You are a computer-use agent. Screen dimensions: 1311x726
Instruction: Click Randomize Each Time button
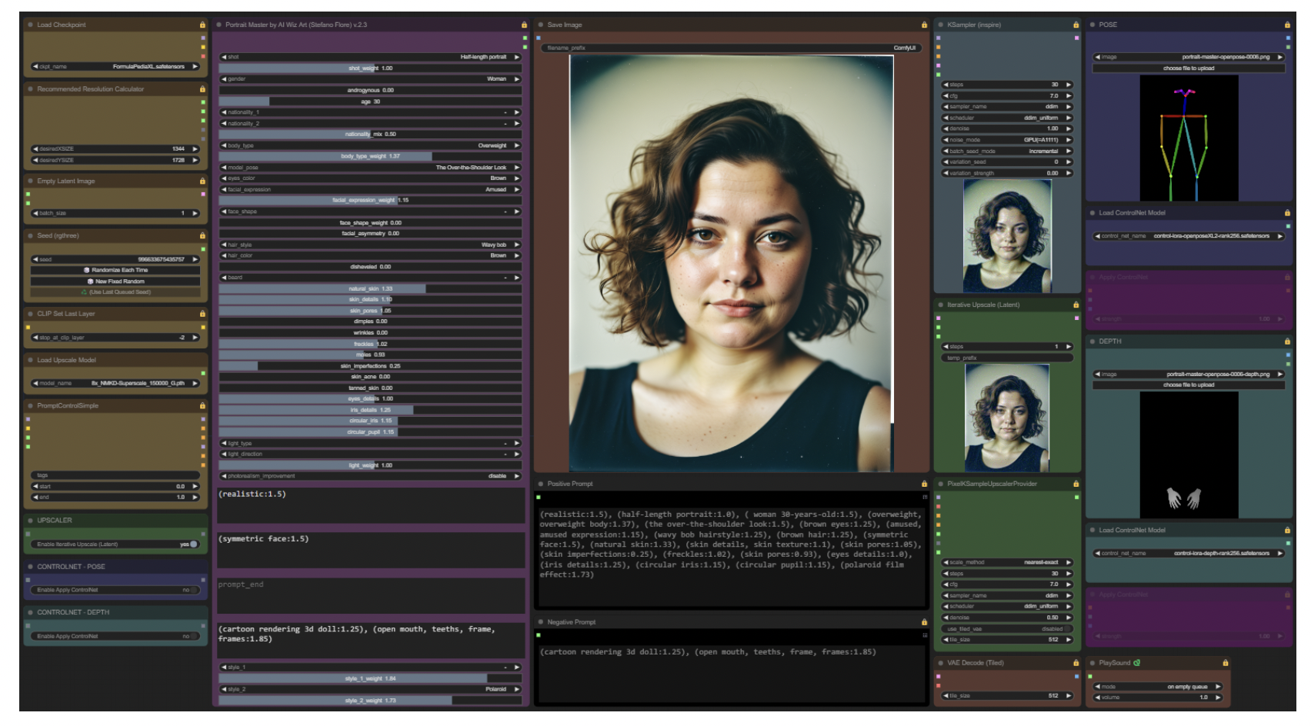[x=115, y=270]
